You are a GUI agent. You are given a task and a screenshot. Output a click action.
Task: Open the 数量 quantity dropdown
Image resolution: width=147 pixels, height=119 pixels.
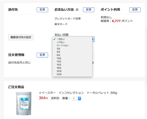coord(77,98)
